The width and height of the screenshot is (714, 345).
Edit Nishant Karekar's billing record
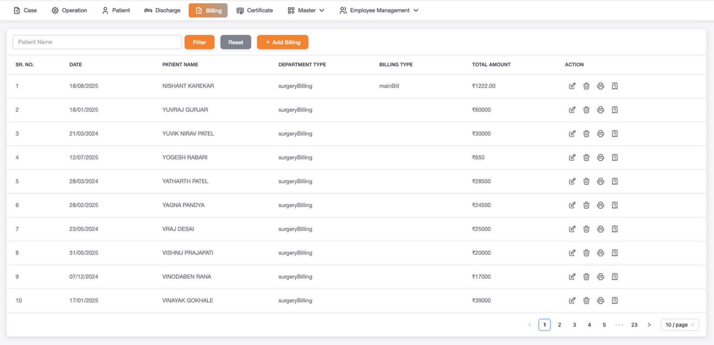(572, 86)
